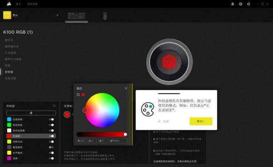Select the magenta swatch mode row
The width and height of the screenshot is (273, 167).
31,158
